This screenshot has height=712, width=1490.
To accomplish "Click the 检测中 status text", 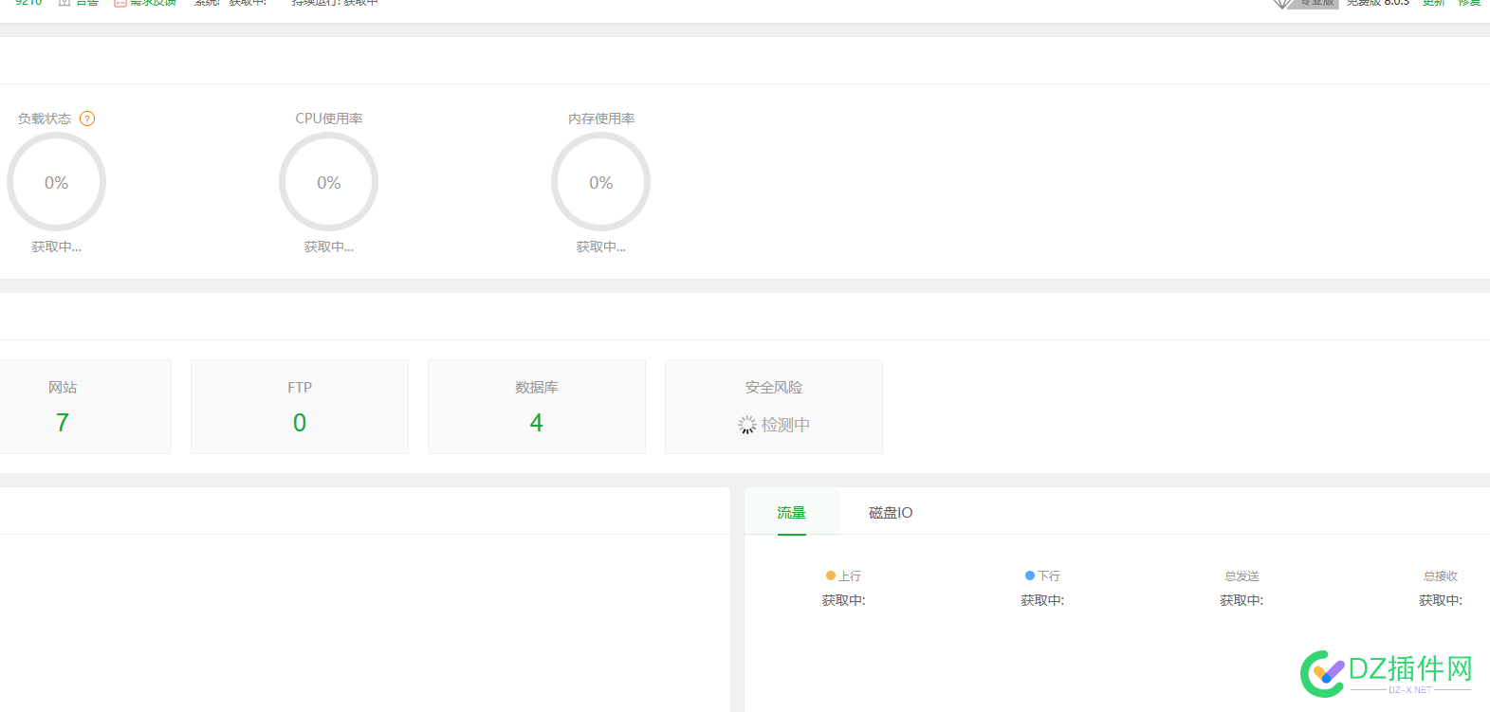I will (x=785, y=425).
